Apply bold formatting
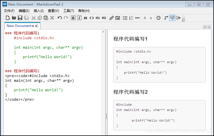 tap(73, 18)
